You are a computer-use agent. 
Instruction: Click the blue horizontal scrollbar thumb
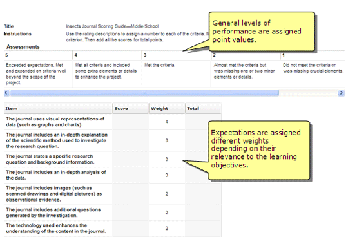click(x=144, y=93)
